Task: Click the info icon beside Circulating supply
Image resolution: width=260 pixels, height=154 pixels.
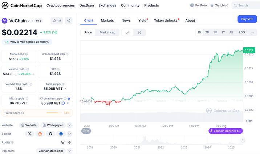Action: tap(65, 99)
